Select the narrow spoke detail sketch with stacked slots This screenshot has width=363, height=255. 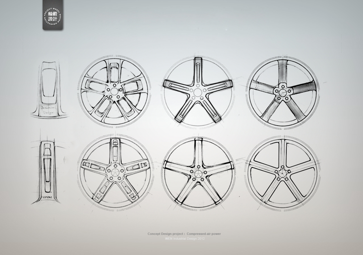click(47, 172)
